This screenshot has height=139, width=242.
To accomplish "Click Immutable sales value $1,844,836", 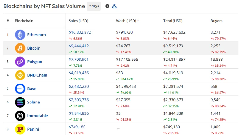I will [79, 113].
